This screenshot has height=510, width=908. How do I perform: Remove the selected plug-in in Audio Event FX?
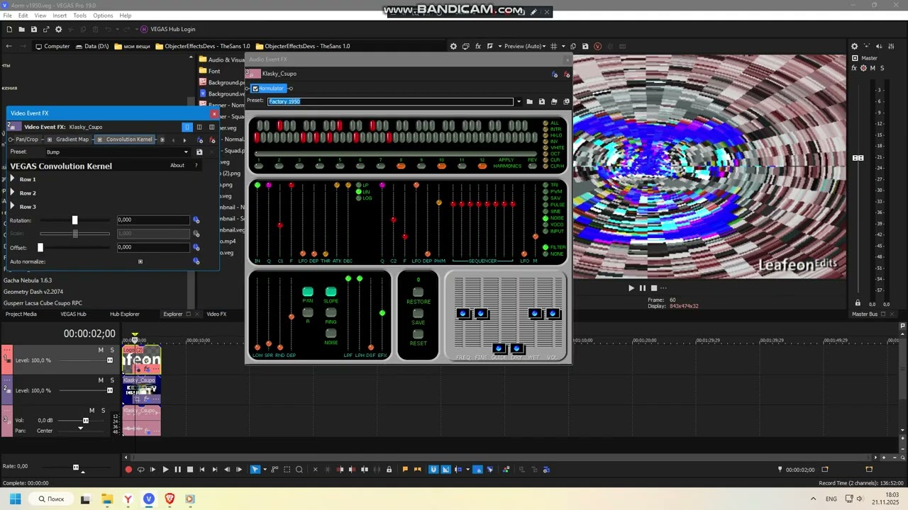click(x=566, y=74)
